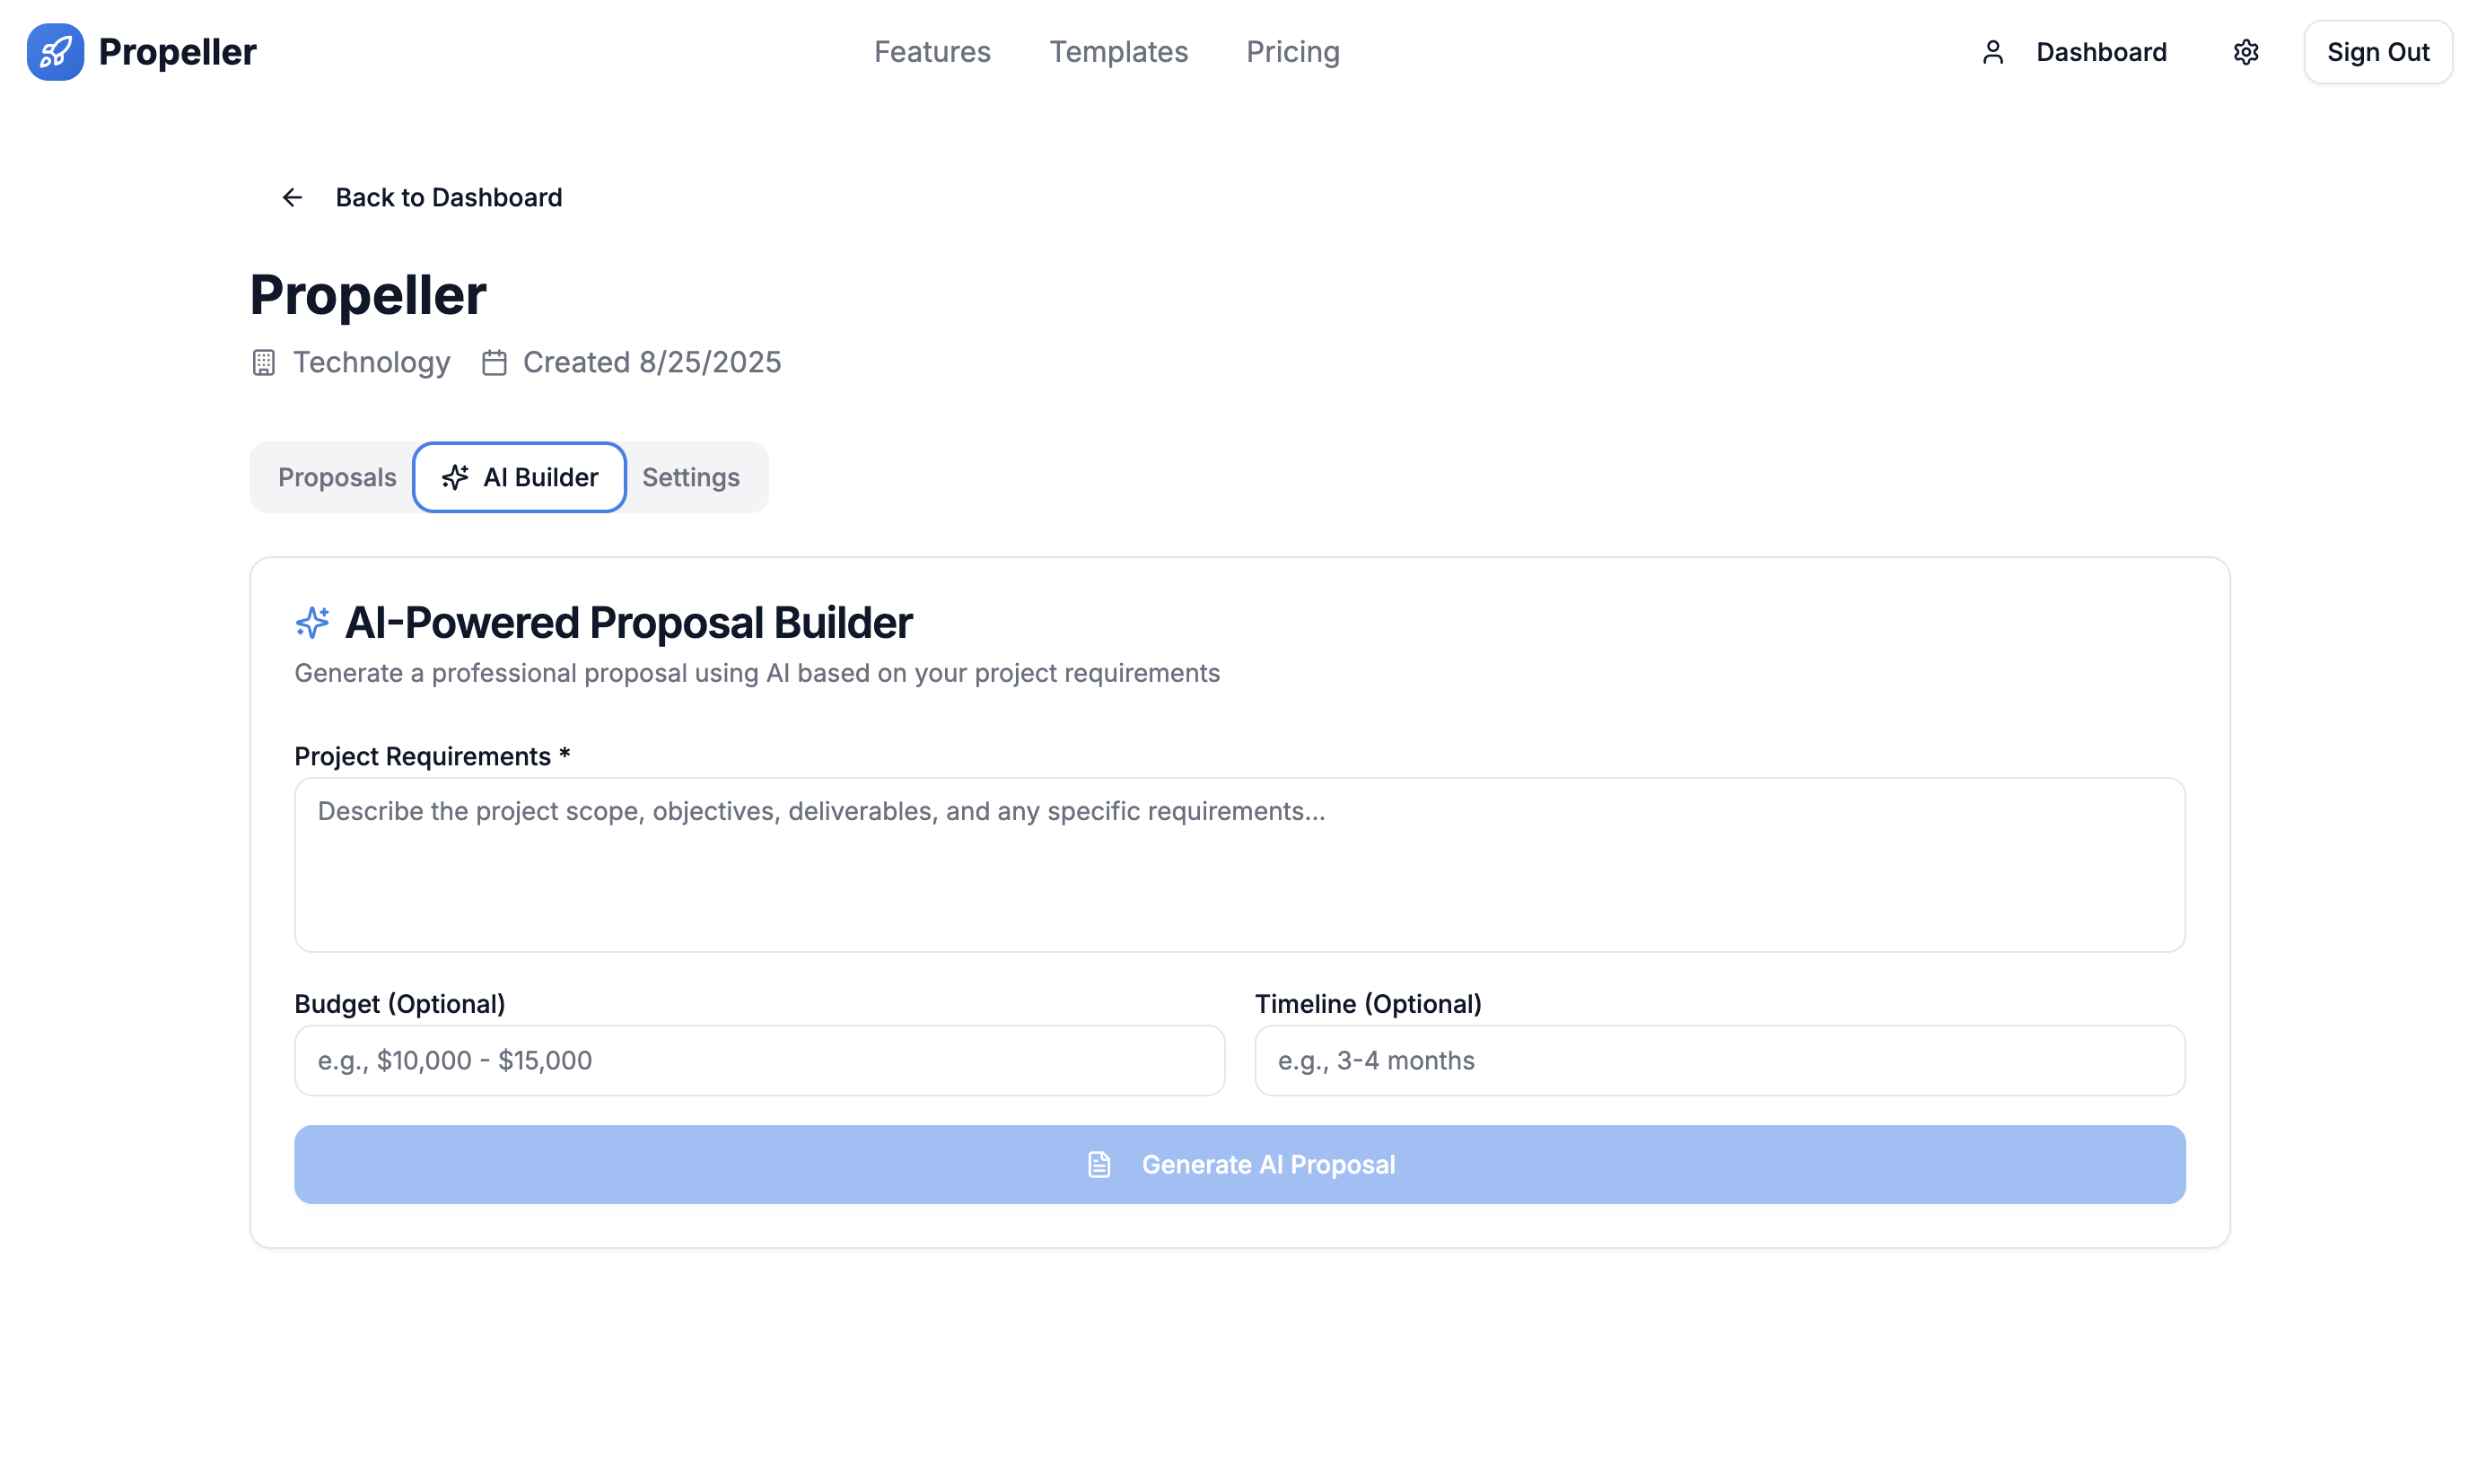The image size is (2486, 1484).
Task: Click into the Timeline input field
Action: [x=1720, y=1061]
